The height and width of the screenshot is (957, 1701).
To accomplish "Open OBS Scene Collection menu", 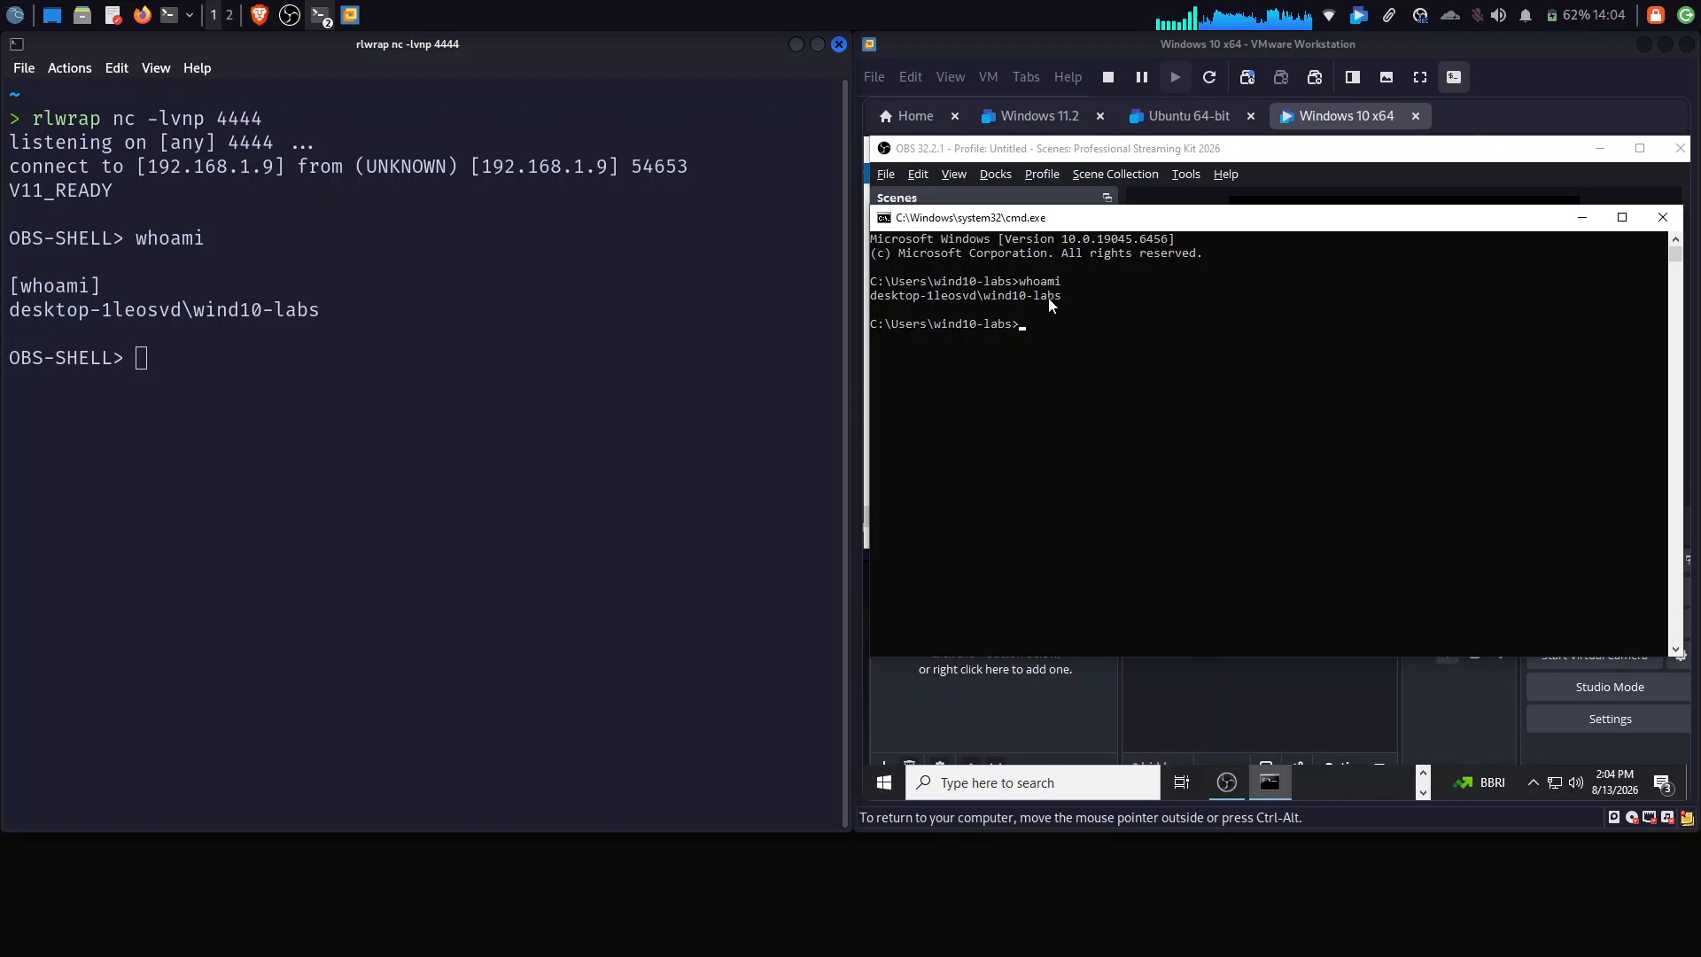I will 1115,175.
